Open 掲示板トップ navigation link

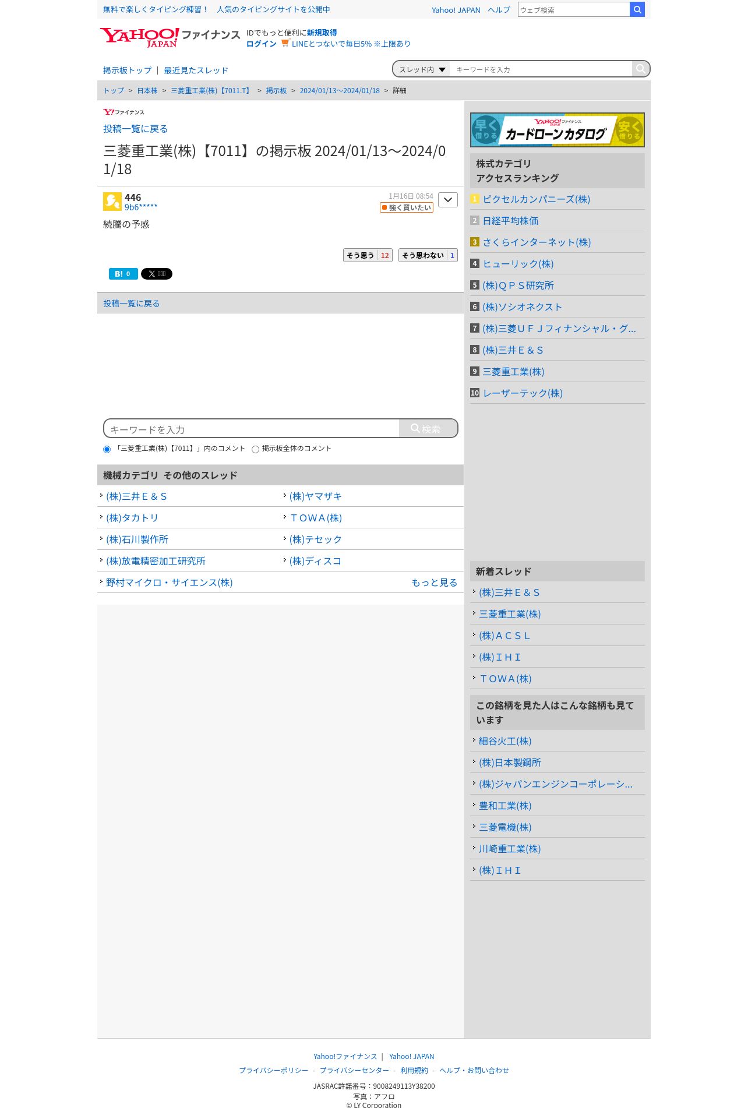[127, 70]
